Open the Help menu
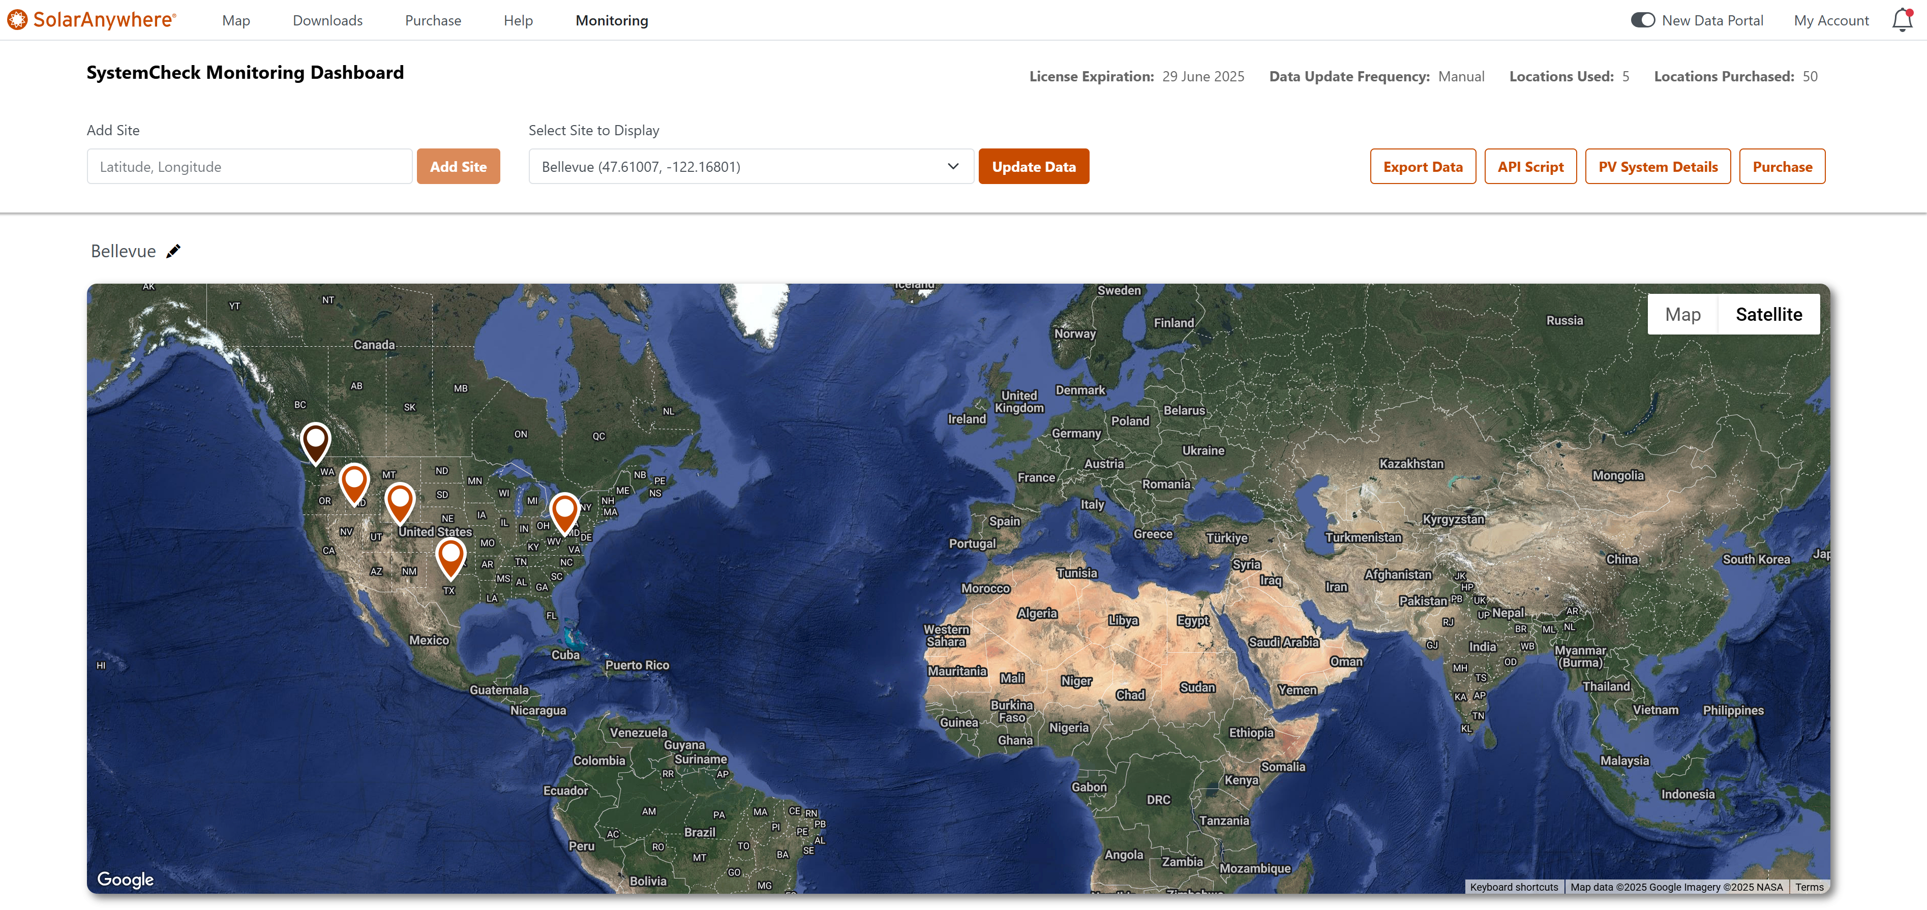 [518, 20]
